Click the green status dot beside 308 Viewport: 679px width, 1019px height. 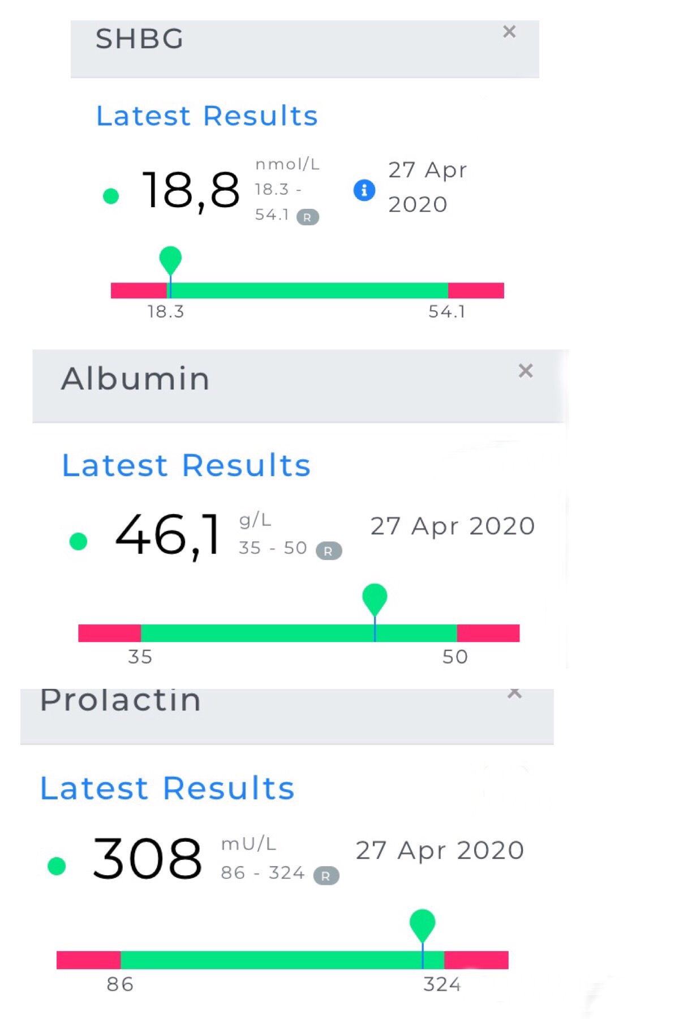pos(57,866)
